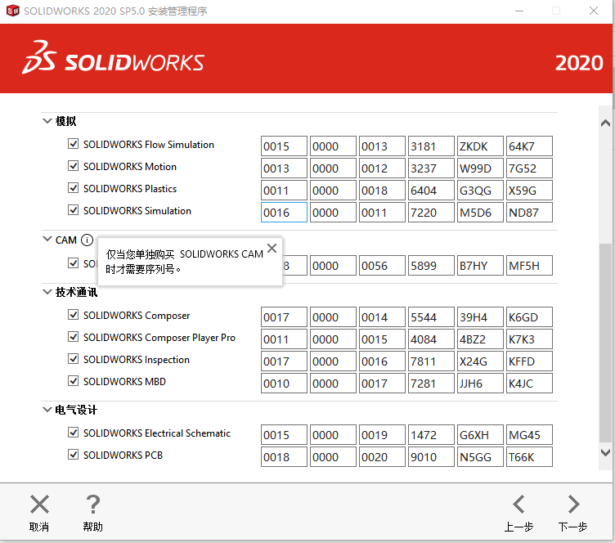
Task: Click Simulation serial field 7220
Action: coord(432,212)
